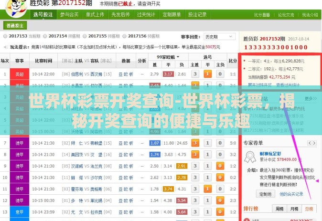Click the 英超 league tag in row 1
Viewport: 322px width, 221px height.
[20, 74]
